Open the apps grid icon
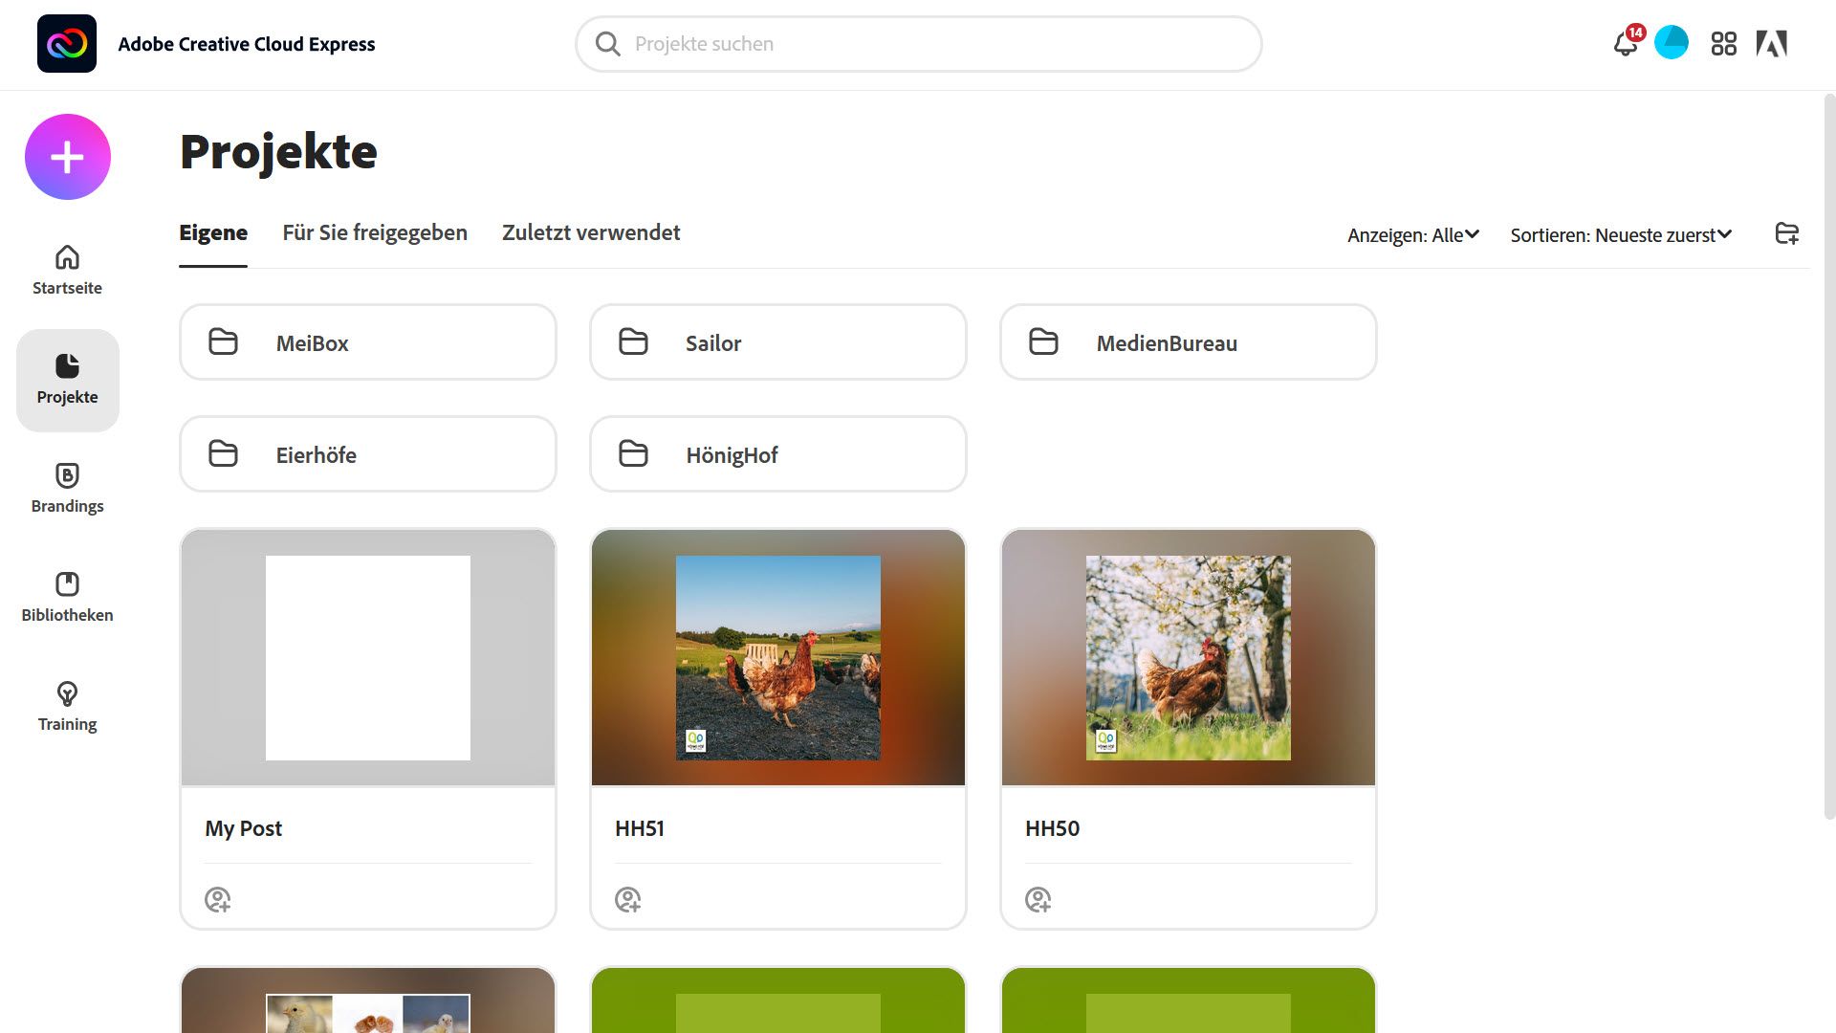 1723,44
